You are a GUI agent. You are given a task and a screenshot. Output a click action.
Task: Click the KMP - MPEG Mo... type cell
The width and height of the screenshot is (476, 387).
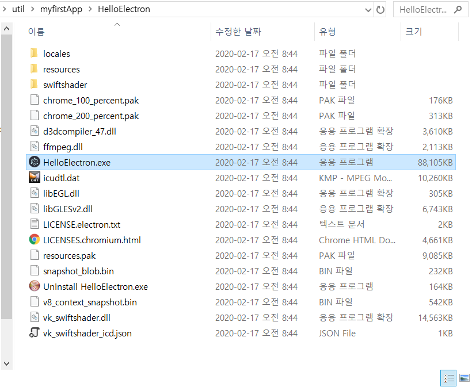[x=356, y=178]
